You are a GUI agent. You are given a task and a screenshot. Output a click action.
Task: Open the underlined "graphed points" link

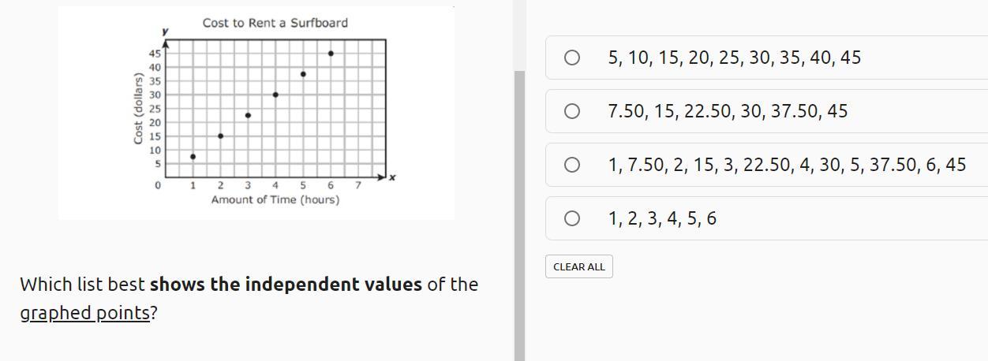pyautogui.click(x=85, y=313)
